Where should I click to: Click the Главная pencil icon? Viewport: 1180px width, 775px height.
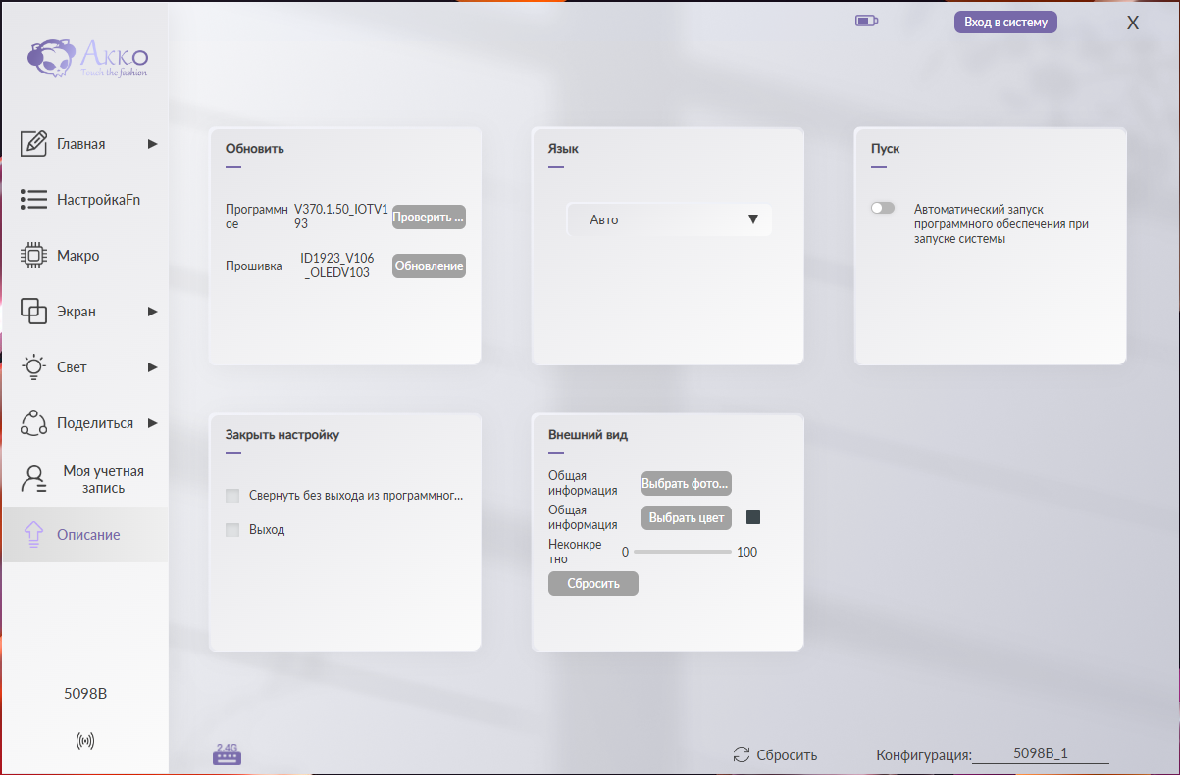coord(34,143)
